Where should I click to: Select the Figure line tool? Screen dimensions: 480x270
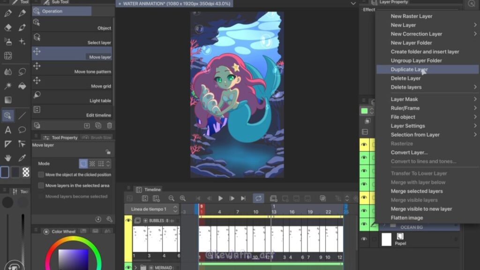22,115
